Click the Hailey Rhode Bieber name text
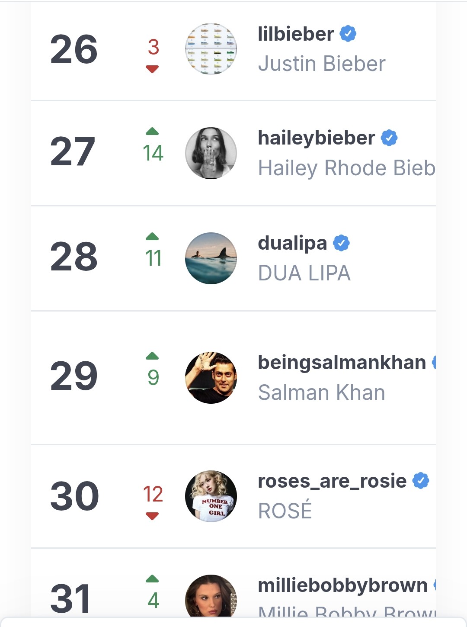This screenshot has height=627, width=467. 346,168
